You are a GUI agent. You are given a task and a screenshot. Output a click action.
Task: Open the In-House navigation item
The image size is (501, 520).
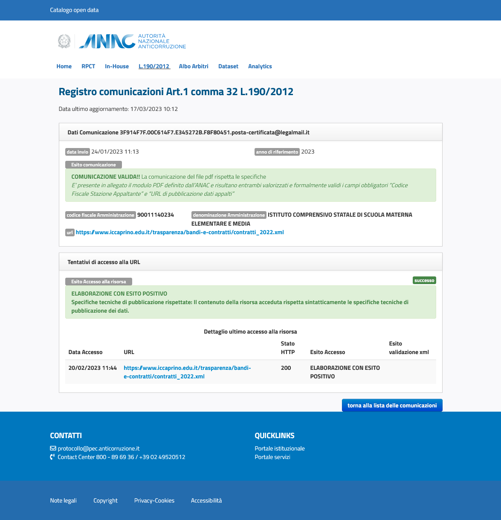[x=117, y=66]
